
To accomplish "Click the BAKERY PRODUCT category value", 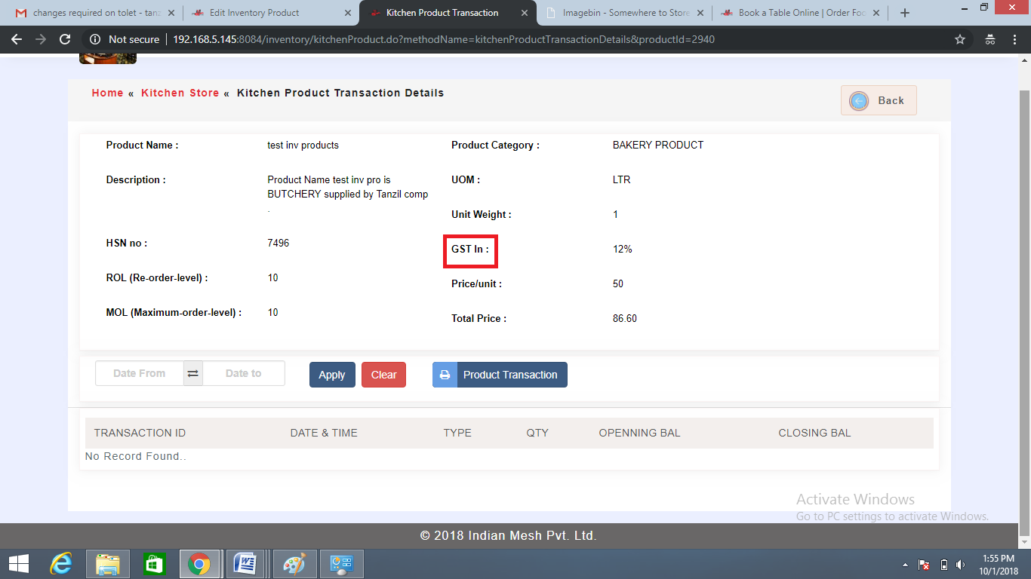I will click(658, 145).
